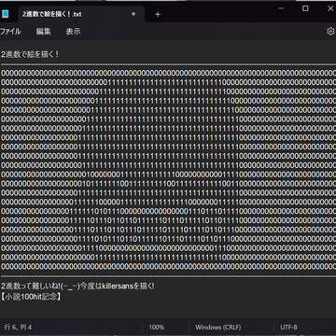Click the unsaved-changes dot on the tab
336x336 pixels.
click(133, 14)
